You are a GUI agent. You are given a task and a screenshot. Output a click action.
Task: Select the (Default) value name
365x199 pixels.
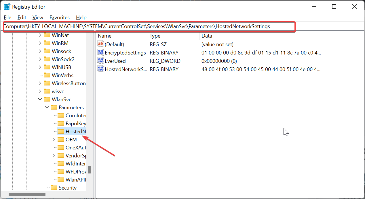point(114,44)
